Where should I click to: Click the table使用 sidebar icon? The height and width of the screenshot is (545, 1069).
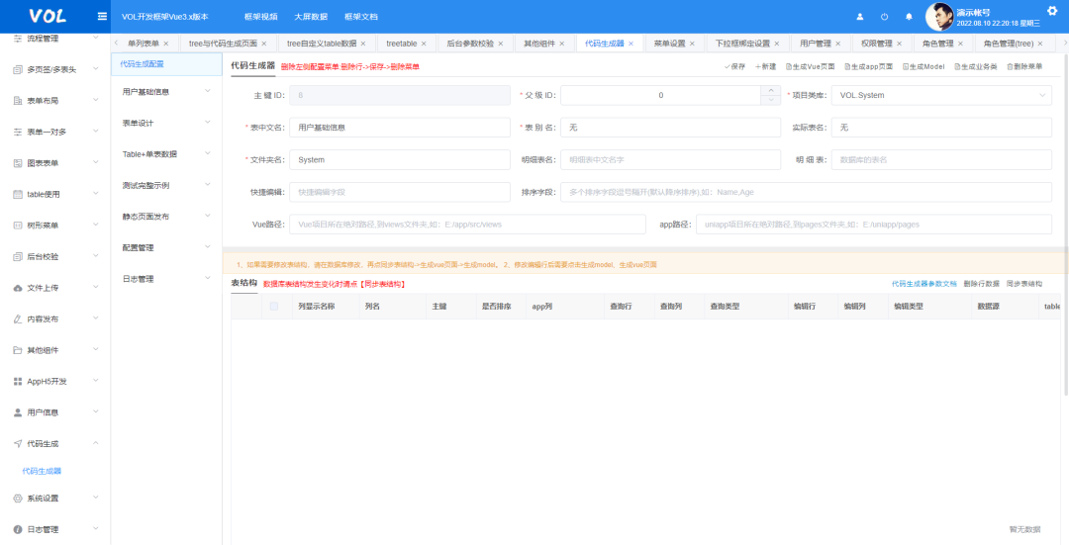19,194
